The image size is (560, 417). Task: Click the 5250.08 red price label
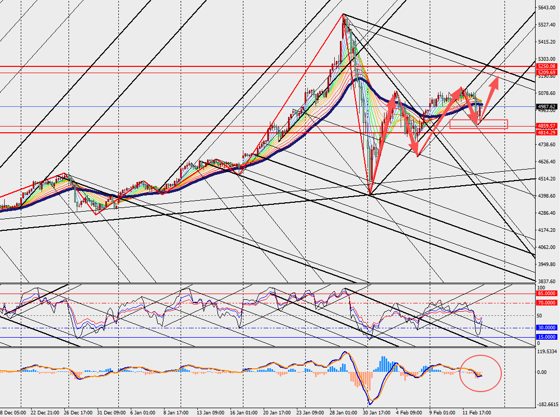click(547, 66)
